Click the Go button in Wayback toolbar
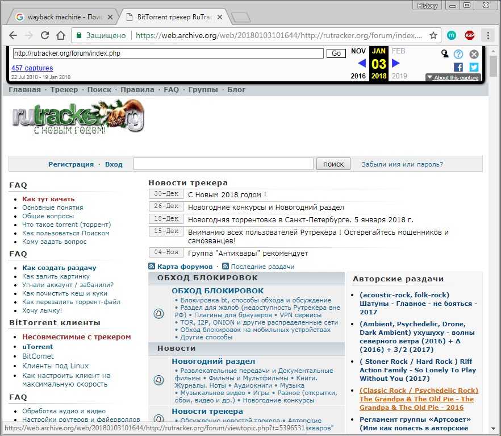The image size is (501, 436). [336, 53]
